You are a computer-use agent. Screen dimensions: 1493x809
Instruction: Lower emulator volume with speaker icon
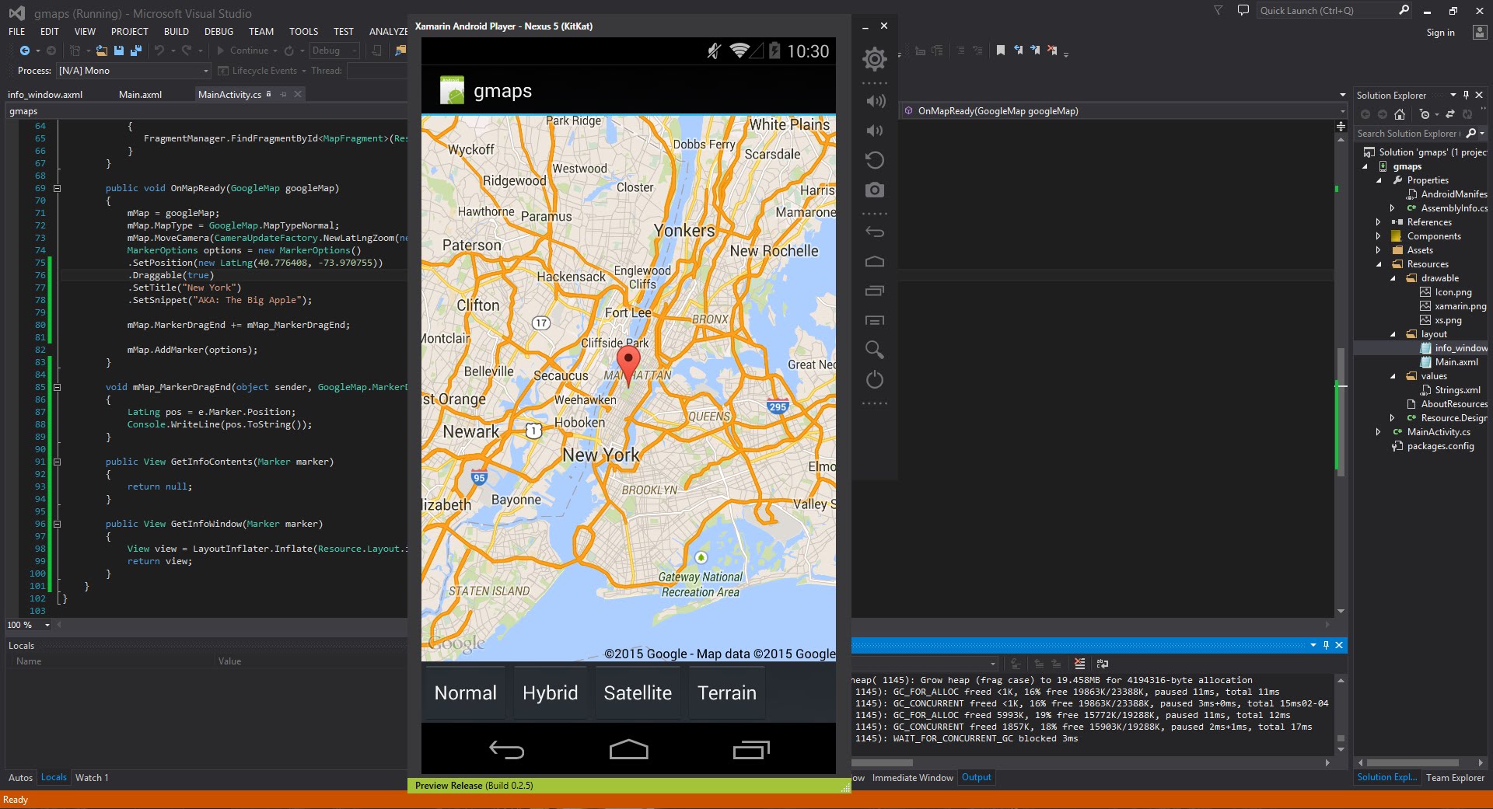[874, 131]
